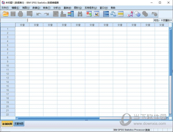Viewport: 173px width, 132px height.
Task: Click the Select cases icon
Action: [x=121, y=14]
